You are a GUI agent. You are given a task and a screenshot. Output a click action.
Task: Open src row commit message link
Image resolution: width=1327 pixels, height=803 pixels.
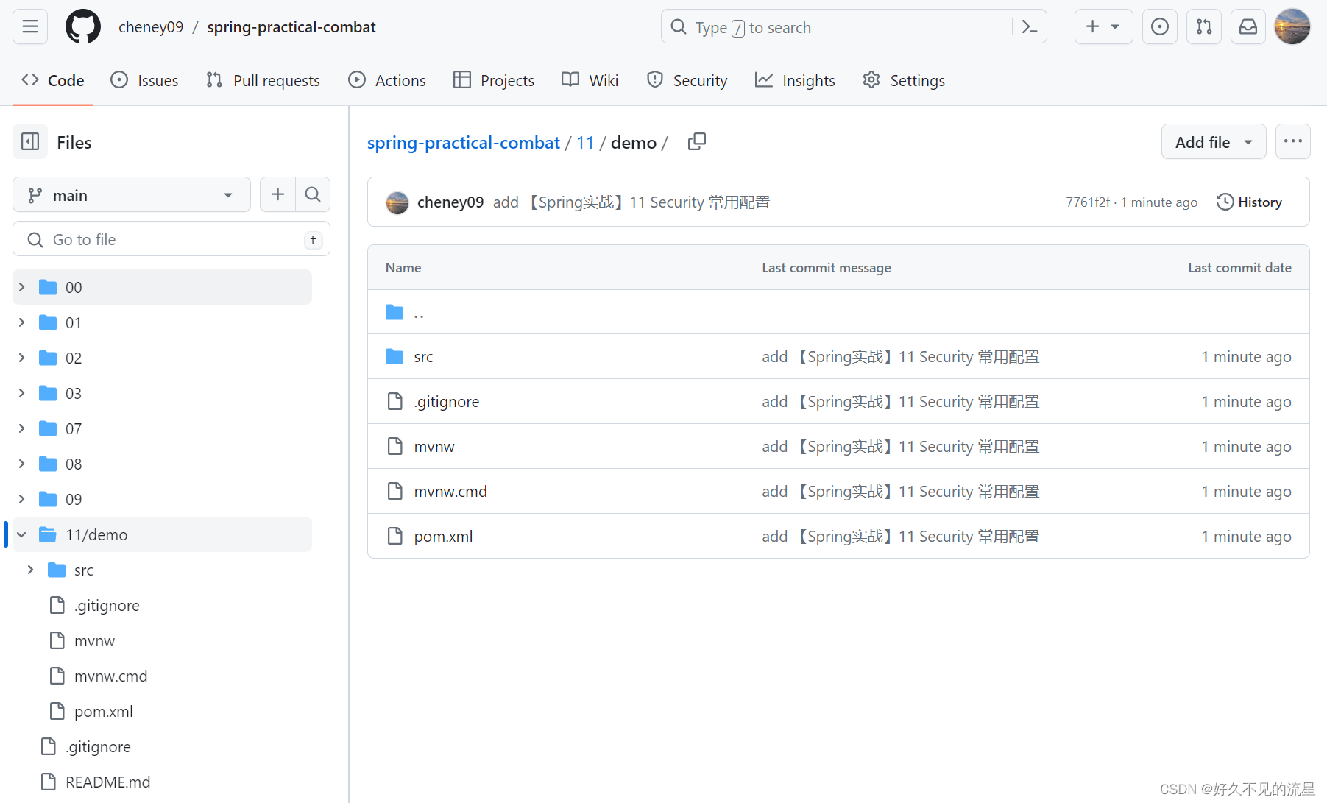[901, 357]
